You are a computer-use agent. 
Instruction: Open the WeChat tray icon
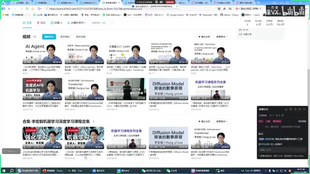(274, 171)
